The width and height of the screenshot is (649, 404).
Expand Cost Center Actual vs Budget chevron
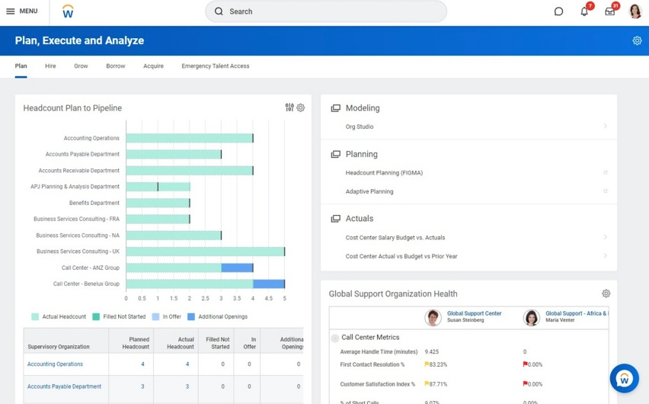click(605, 255)
